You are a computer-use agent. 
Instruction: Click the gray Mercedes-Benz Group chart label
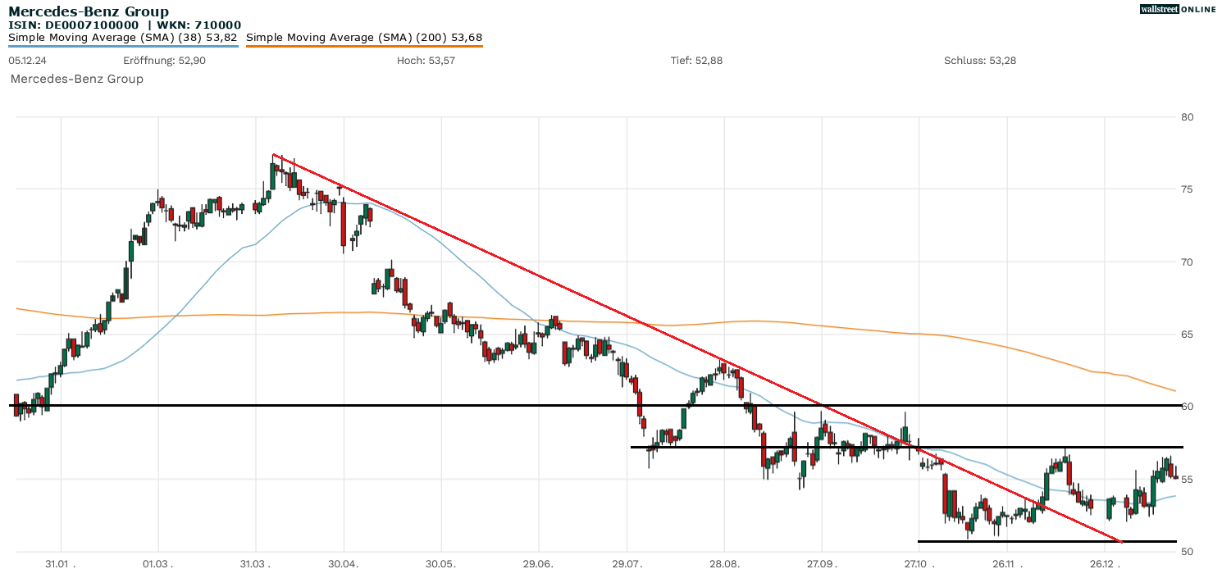coord(76,79)
